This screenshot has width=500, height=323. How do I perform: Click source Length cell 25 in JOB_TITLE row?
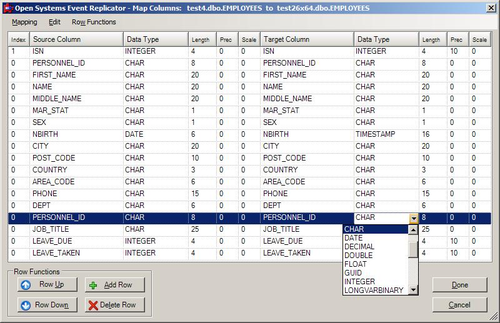(202, 229)
